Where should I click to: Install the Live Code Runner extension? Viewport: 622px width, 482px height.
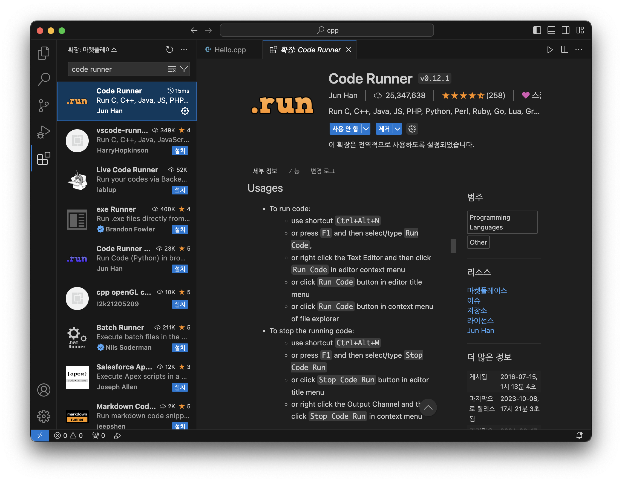[180, 190]
